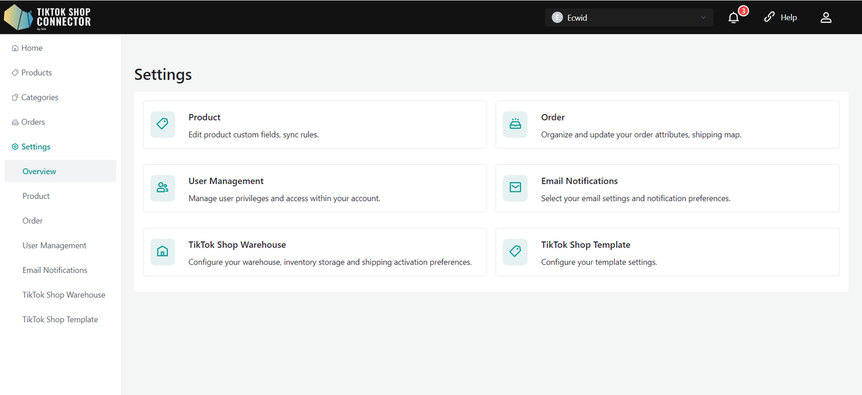
Task: Click the Settings gear icon in sidebar
Action: pyautogui.click(x=15, y=147)
